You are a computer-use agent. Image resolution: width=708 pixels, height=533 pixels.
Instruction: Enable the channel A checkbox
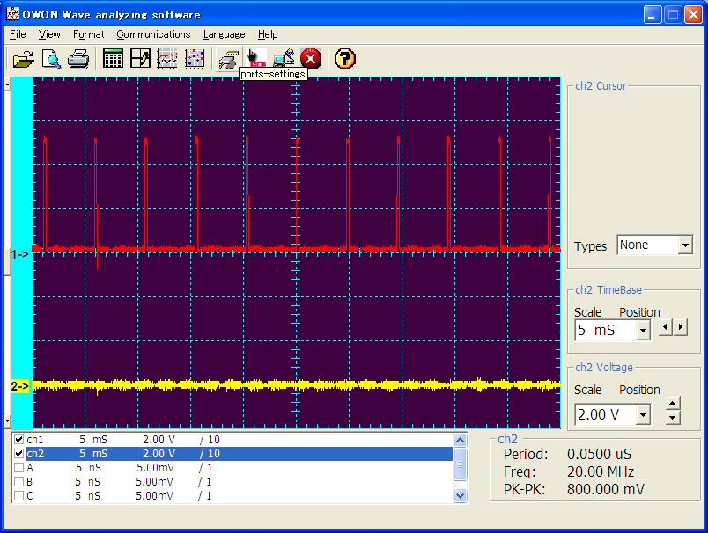click(19, 468)
